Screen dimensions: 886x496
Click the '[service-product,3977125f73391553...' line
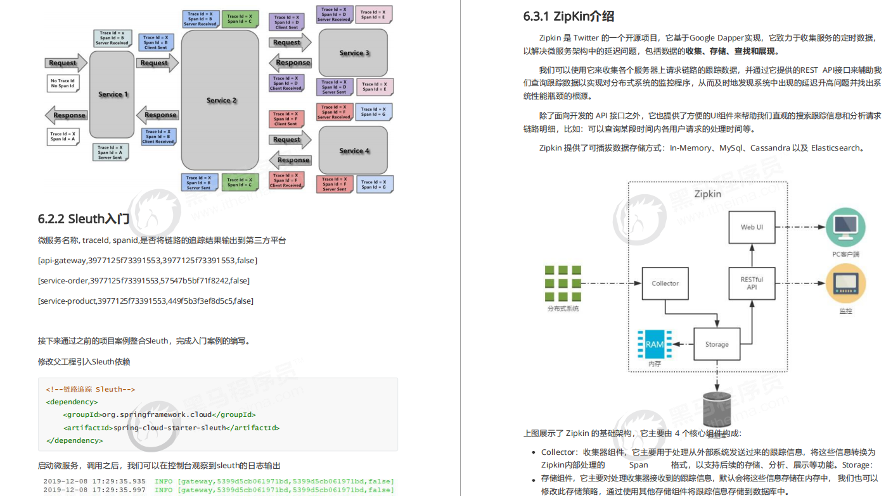click(x=146, y=301)
